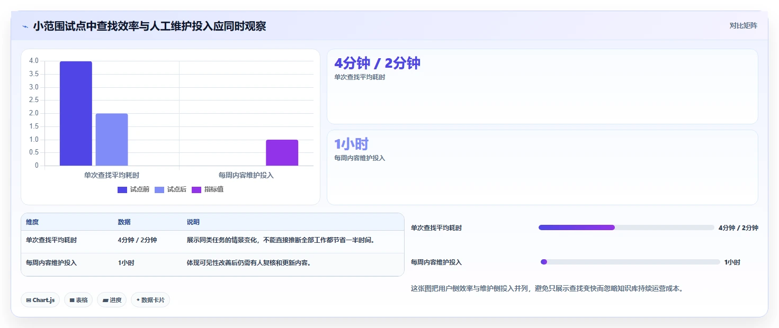The width and height of the screenshot is (779, 328).
Task: Select table cell 单次查找平均耗时
Action: click(51, 240)
